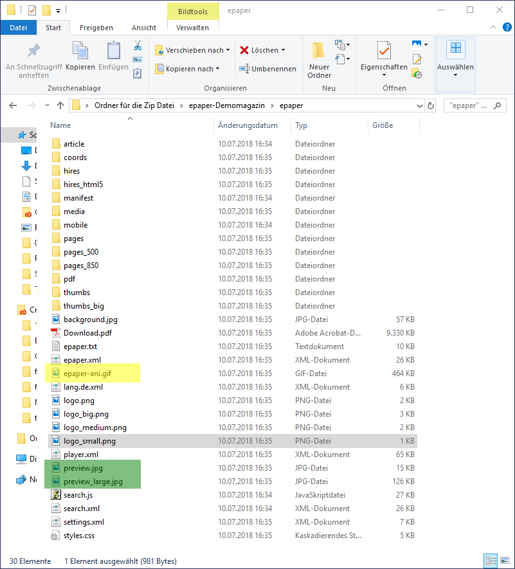Click the Einfügen clipboard icon
The width and height of the screenshot is (515, 569).
[x=113, y=50]
